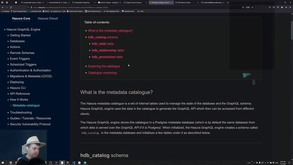Image resolution: width=293 pixels, height=165 pixels.
Task: Click the site lock icon in the address bar
Action: 32,7
